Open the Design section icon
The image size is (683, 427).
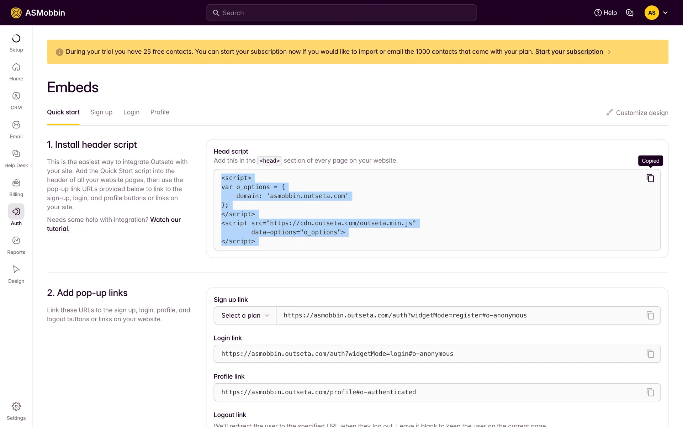point(16,269)
